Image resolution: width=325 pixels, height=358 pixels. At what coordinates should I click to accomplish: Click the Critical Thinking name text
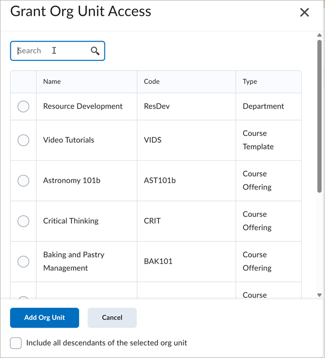tap(71, 221)
